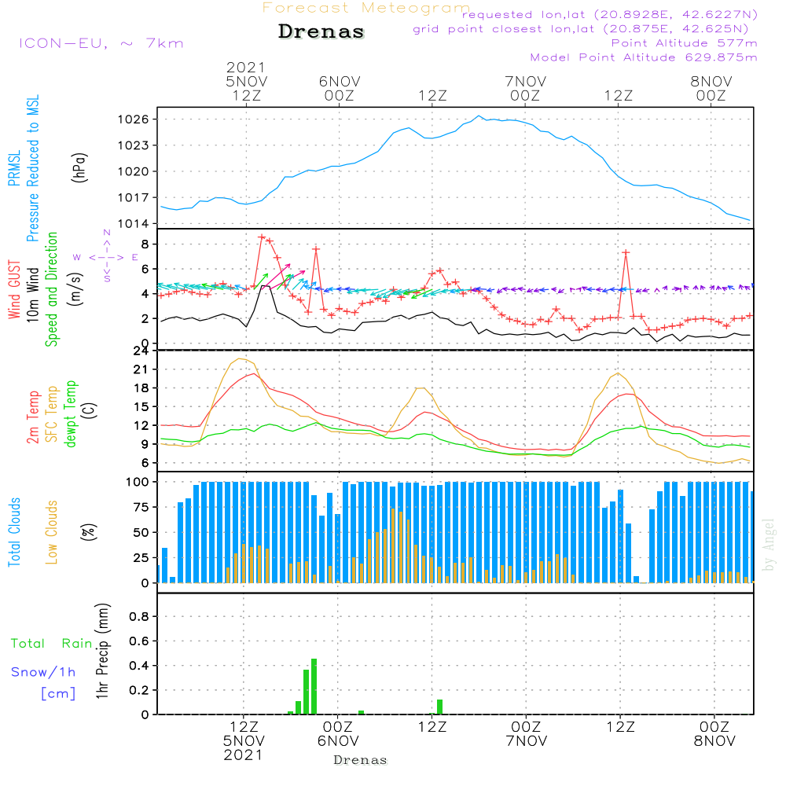Click the Drenas title at top
Viewport: 786px width, 786px height.
[x=321, y=32]
